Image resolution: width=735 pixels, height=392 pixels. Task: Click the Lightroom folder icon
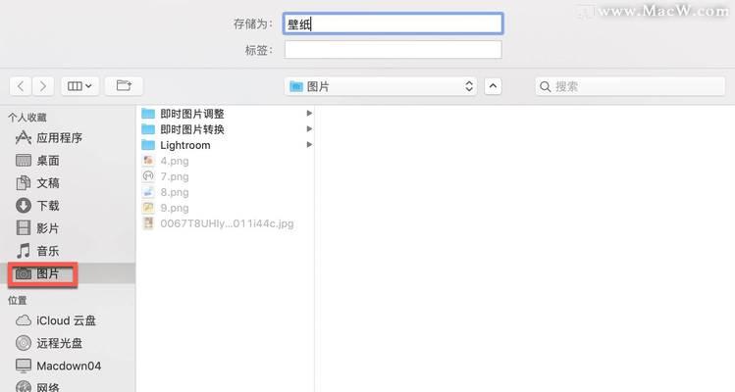coord(148,145)
